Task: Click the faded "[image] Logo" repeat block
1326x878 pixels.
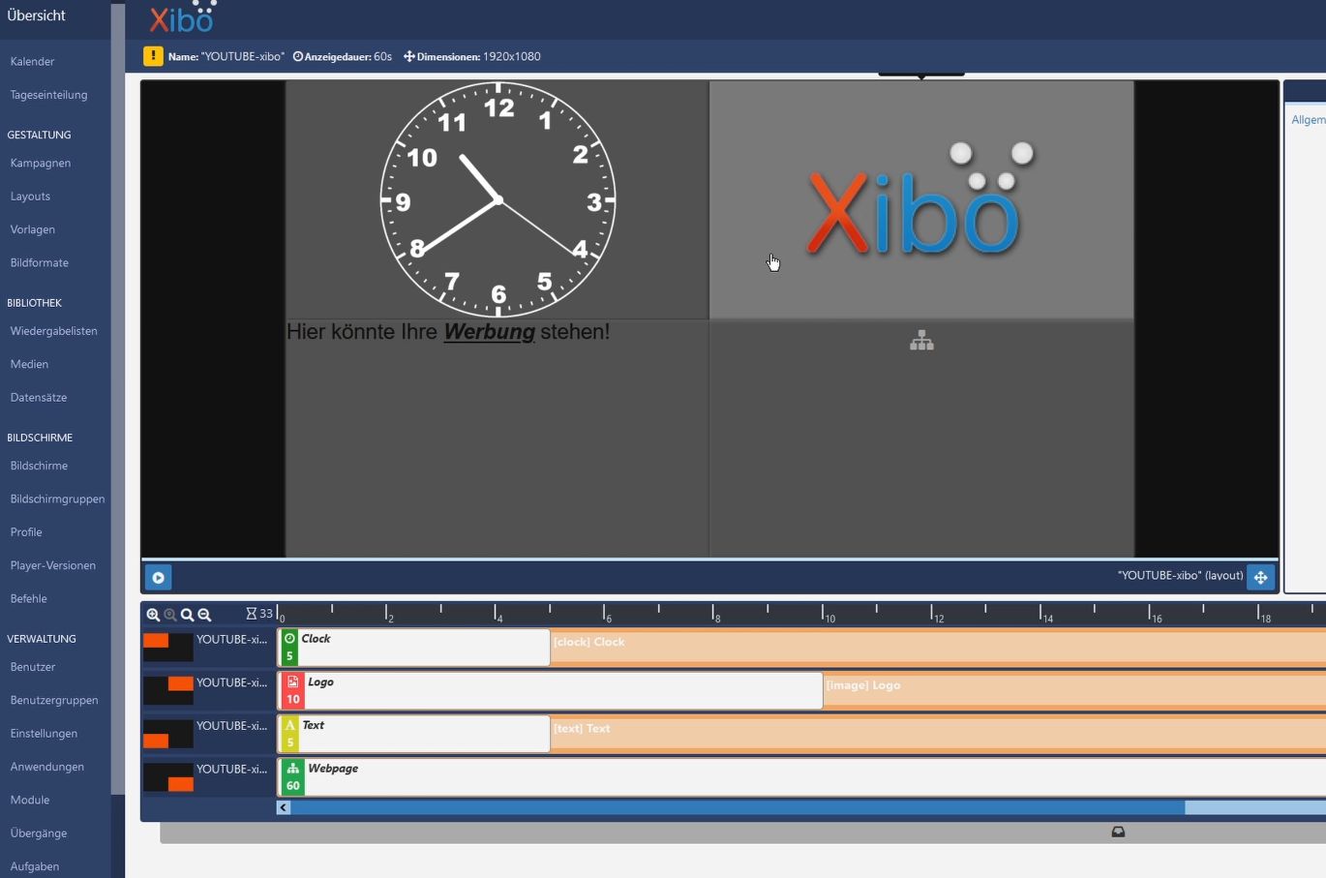Action: point(1074,690)
